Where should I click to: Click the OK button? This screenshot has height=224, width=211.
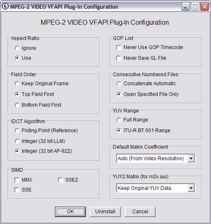click(x=70, y=212)
